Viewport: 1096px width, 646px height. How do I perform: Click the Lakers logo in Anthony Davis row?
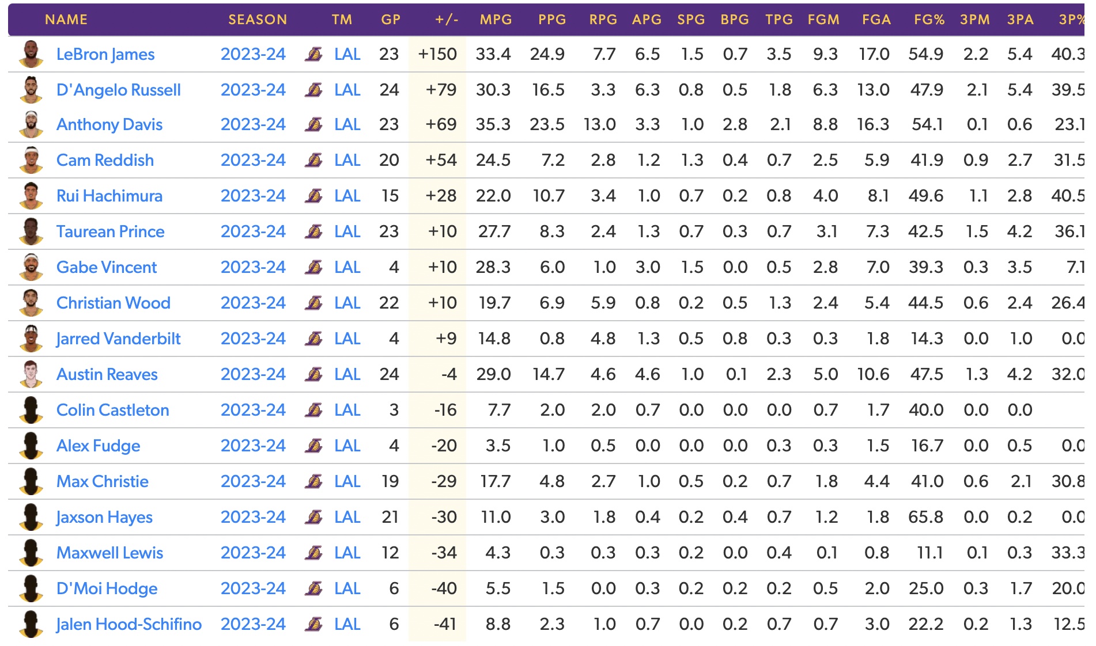[x=313, y=124]
